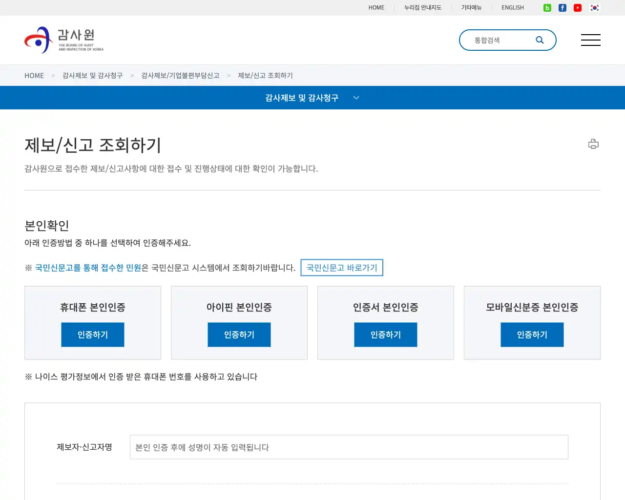Click 제보/신고 조회하기 breadcrumb
The width and height of the screenshot is (625, 500).
coord(265,76)
